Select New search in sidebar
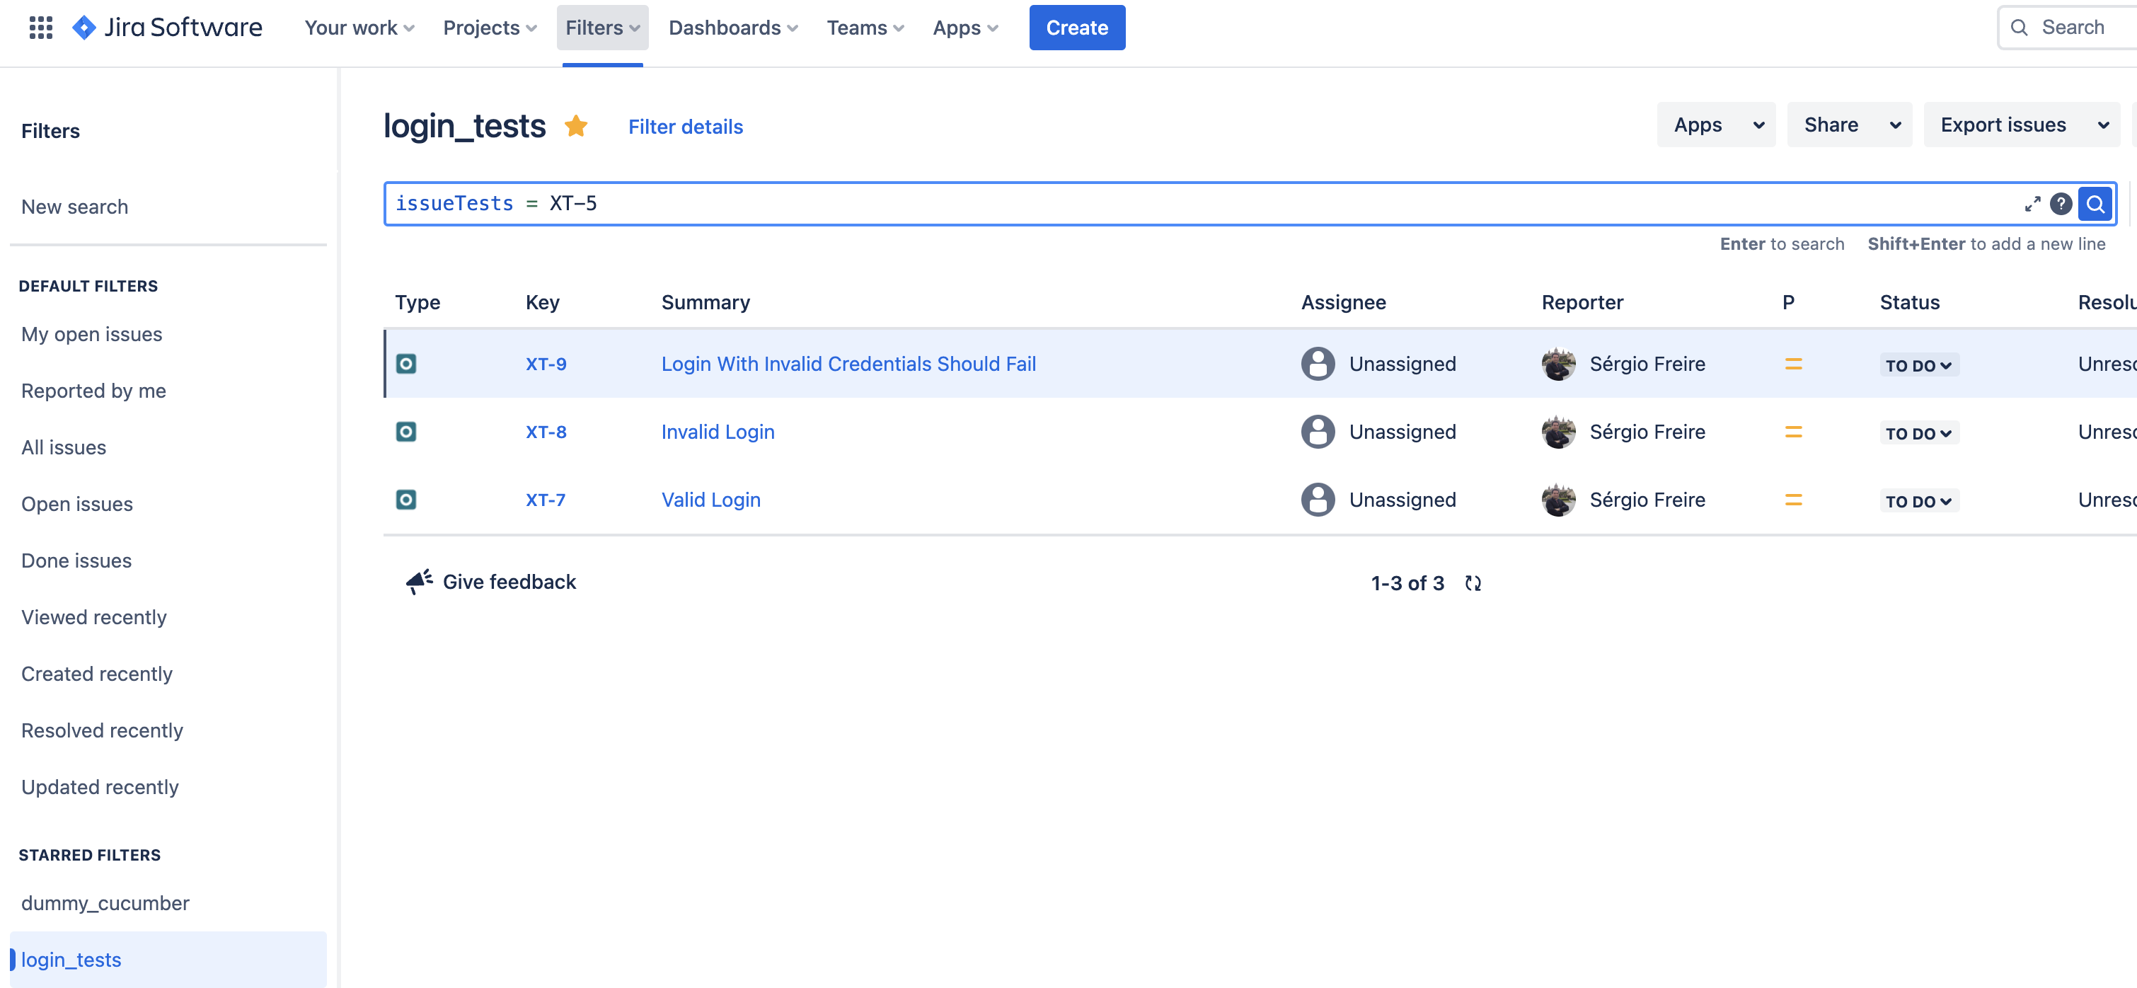2137x988 pixels. tap(75, 207)
